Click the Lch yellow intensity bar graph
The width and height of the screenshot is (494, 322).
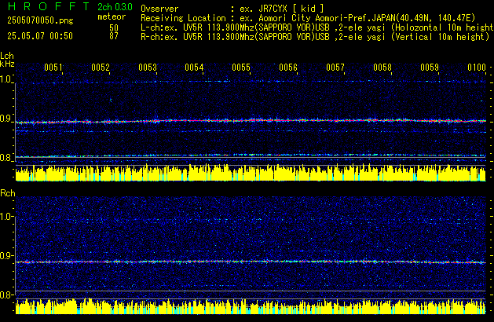coord(251,174)
